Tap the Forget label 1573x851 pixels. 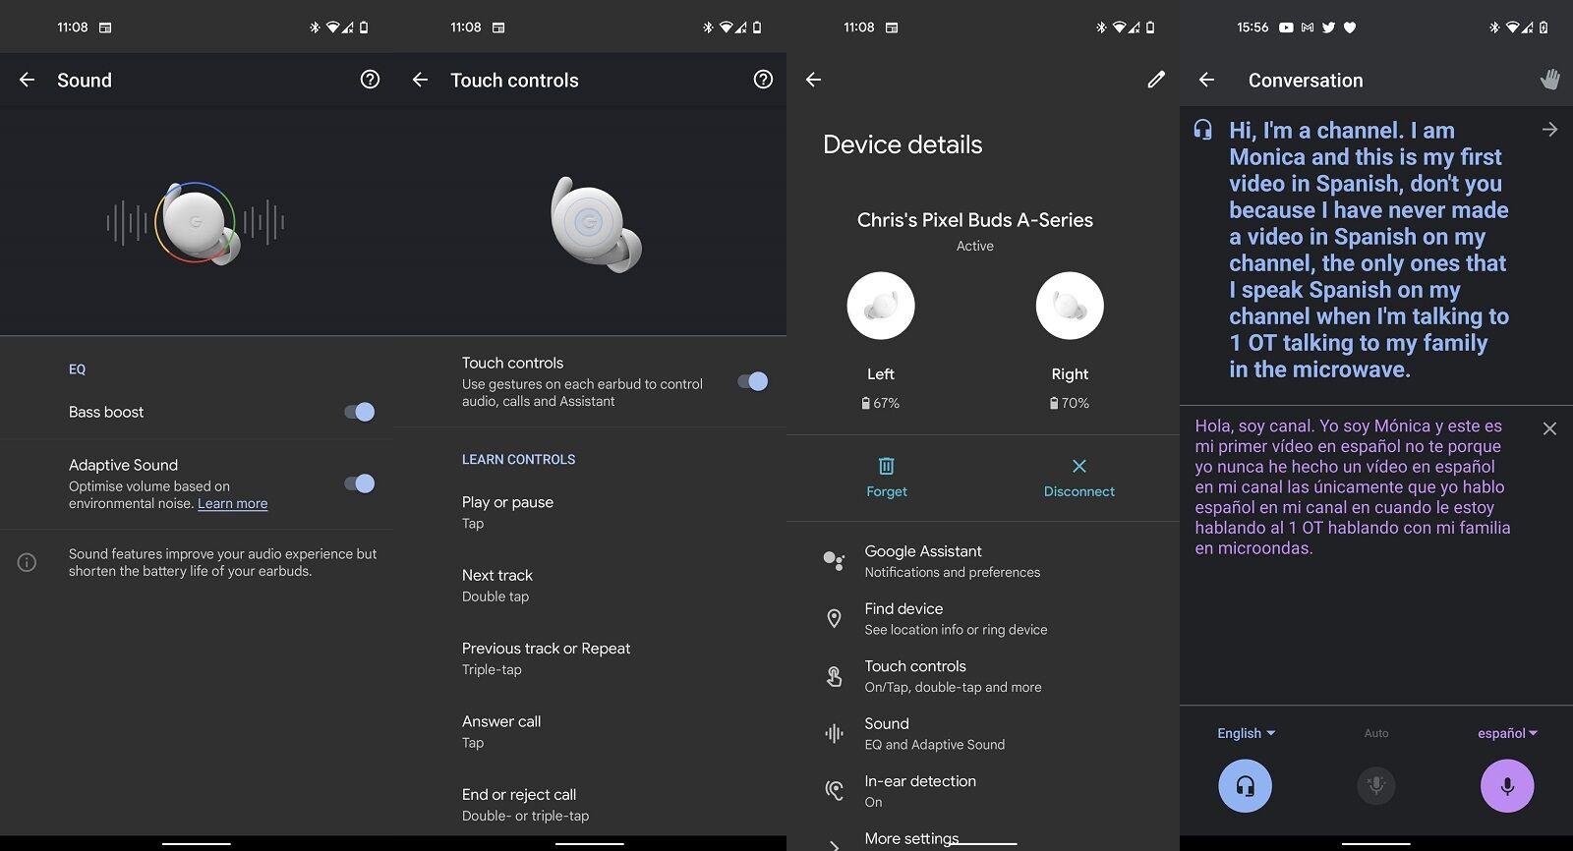point(887,491)
